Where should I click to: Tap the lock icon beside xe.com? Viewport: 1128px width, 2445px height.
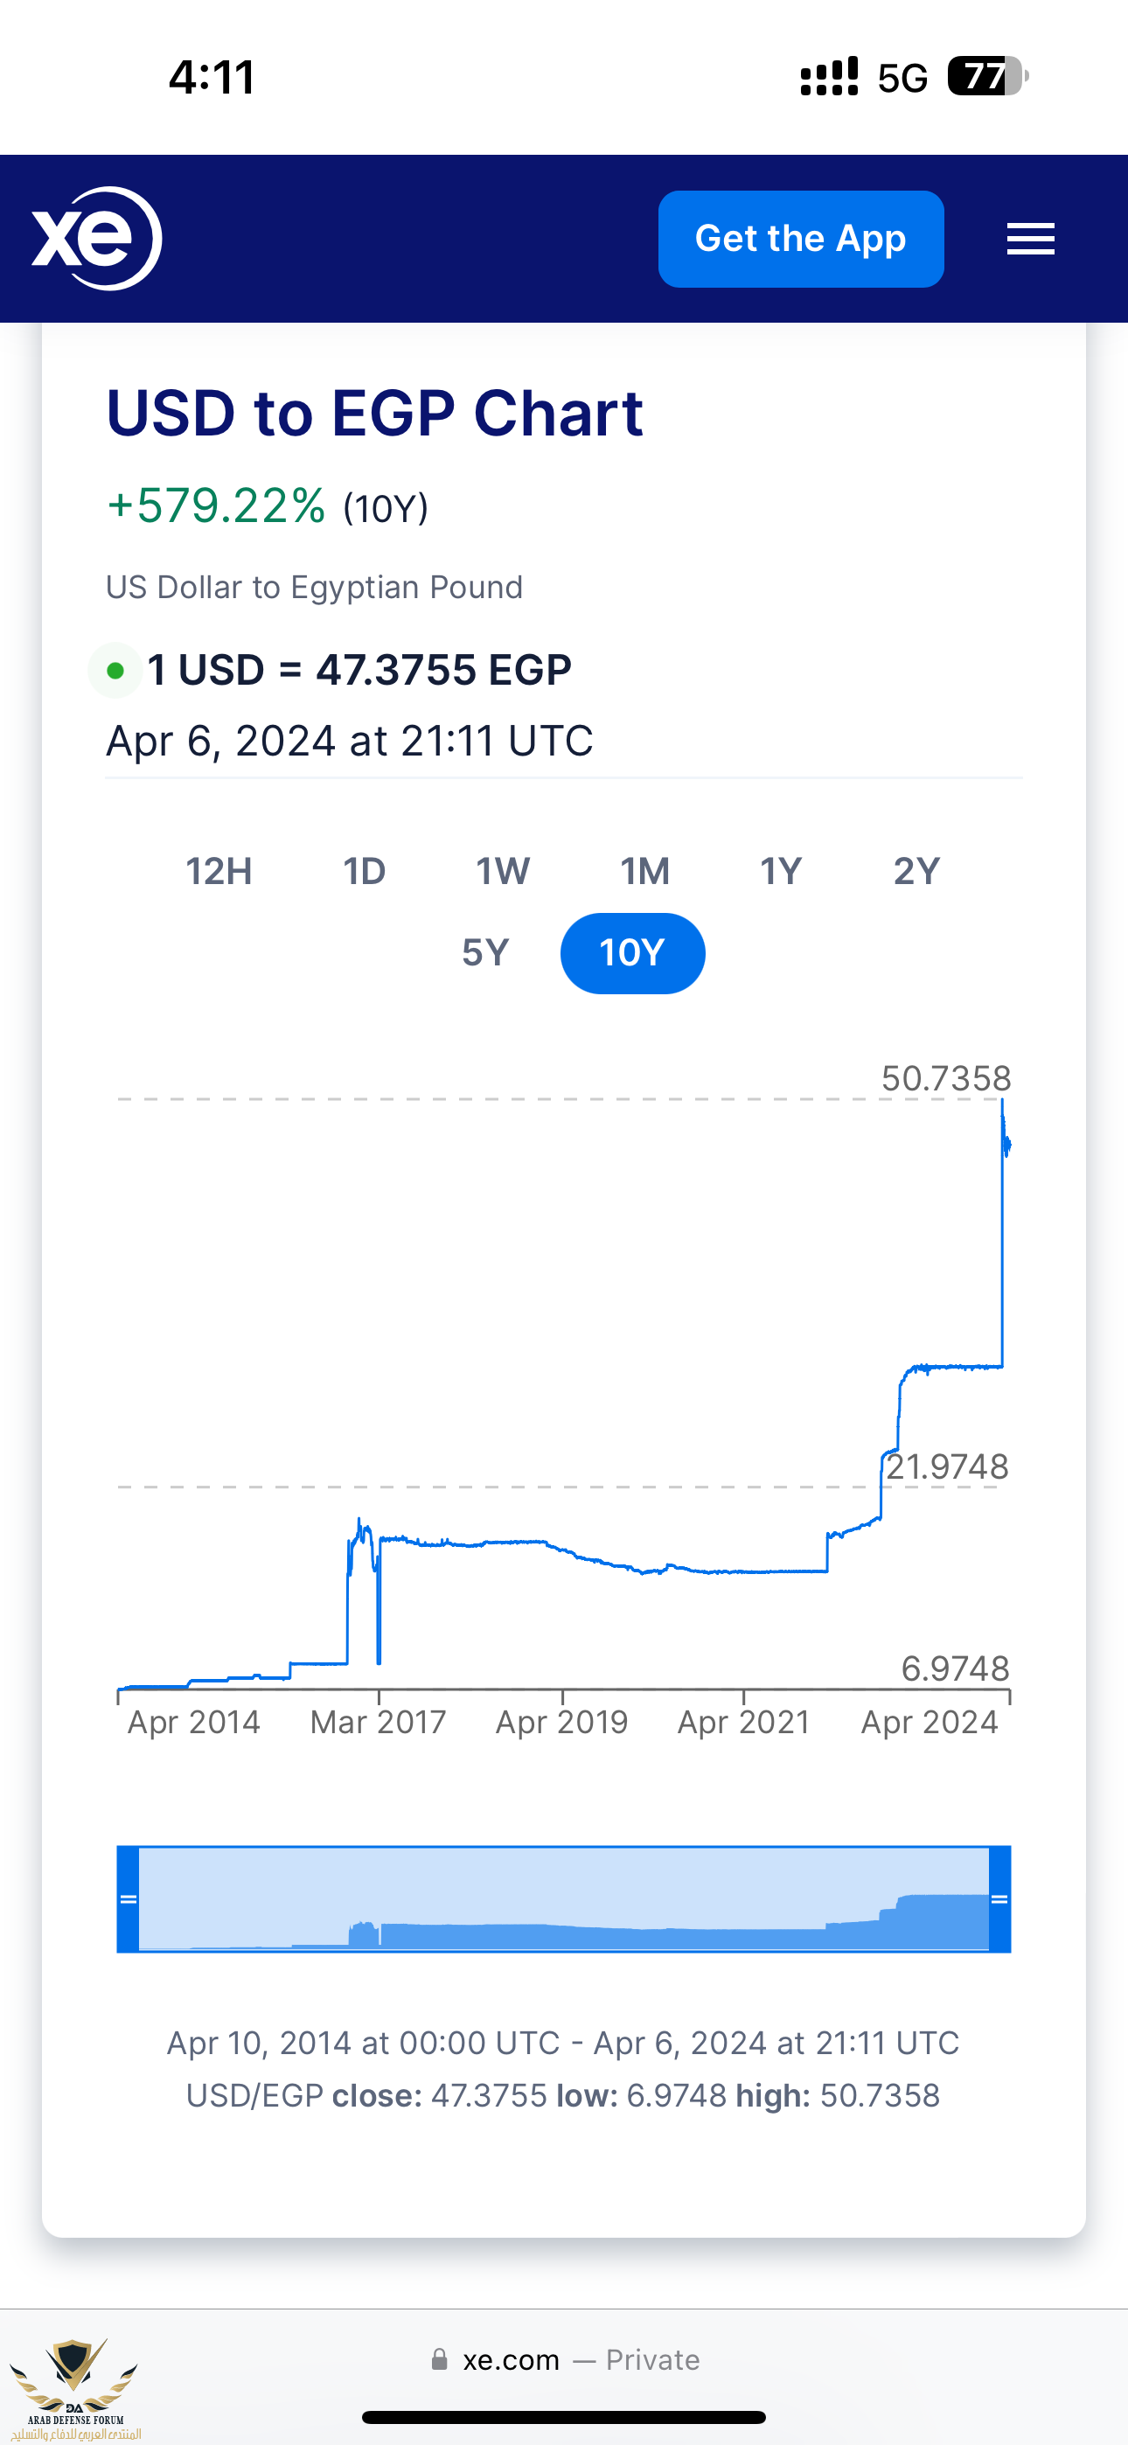tap(439, 2359)
